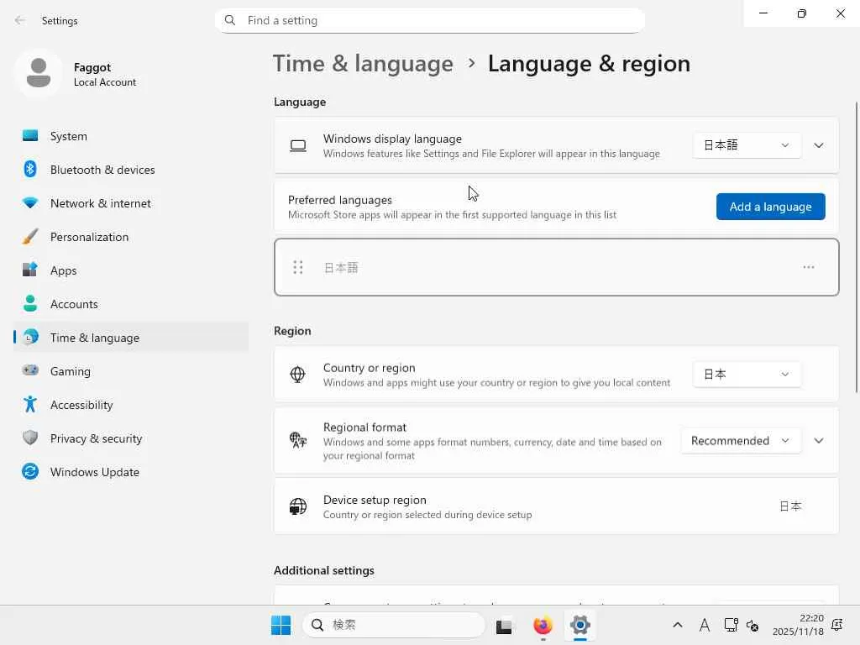Expand the Regional format section

point(819,441)
